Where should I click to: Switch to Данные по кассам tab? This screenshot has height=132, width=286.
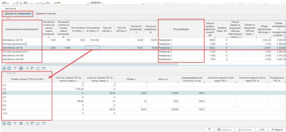pyautogui.click(x=46, y=14)
